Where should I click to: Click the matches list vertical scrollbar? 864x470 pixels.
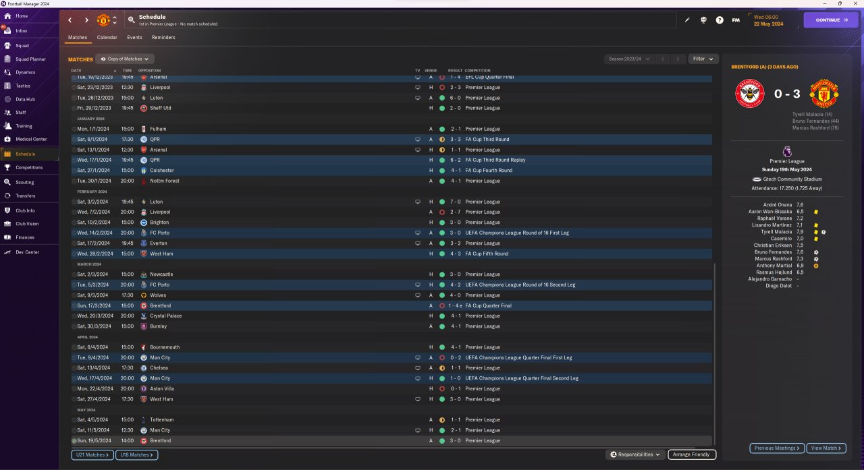coord(714,354)
